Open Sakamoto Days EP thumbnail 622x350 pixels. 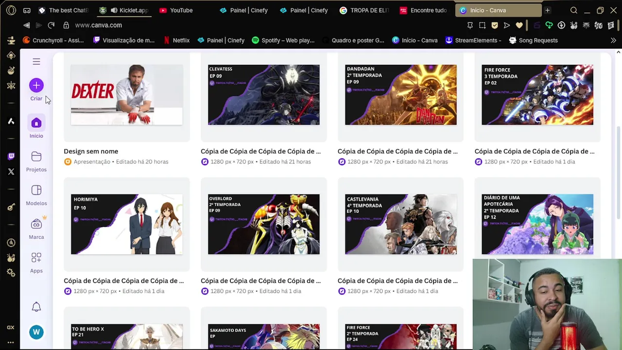pos(264,336)
